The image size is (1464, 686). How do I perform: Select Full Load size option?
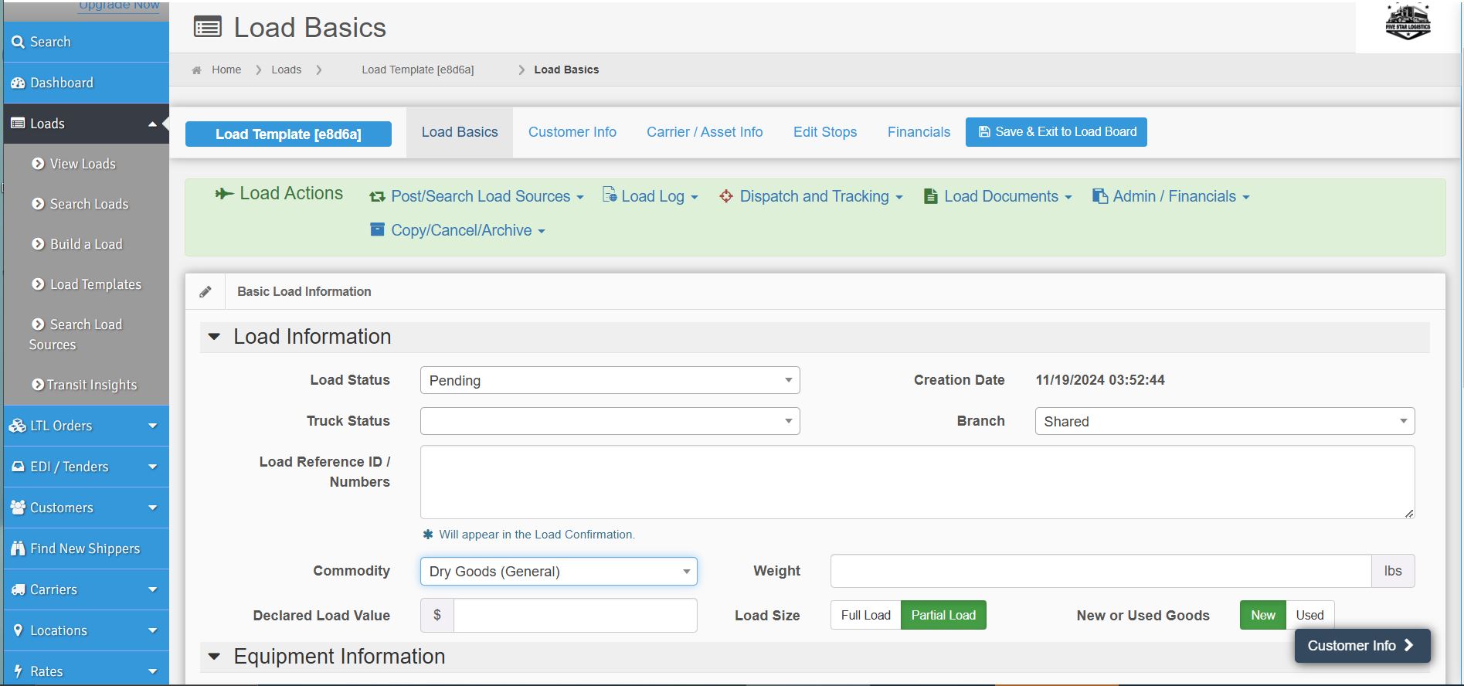pyautogui.click(x=865, y=616)
